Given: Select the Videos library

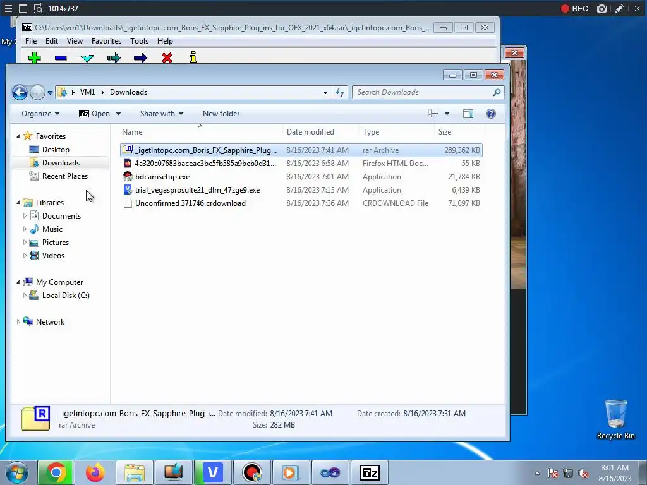Looking at the screenshot, I should point(53,256).
